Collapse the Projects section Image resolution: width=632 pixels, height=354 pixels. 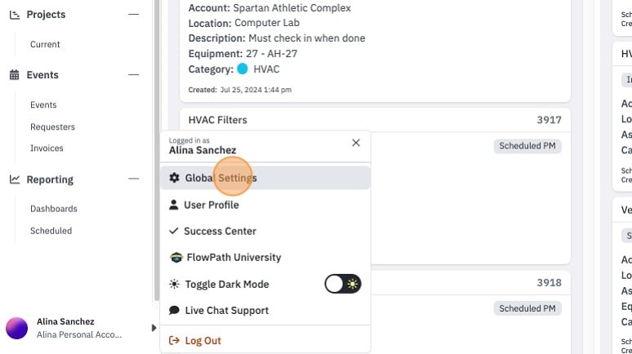[x=133, y=14]
